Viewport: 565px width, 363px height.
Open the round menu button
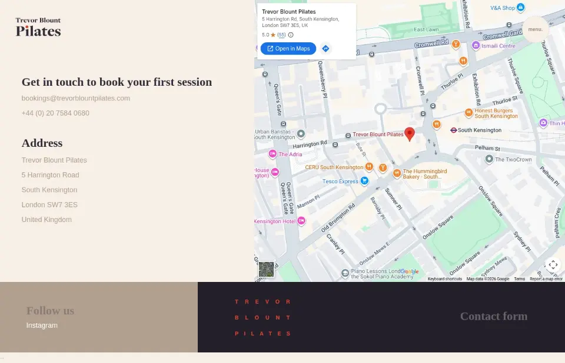click(536, 29)
